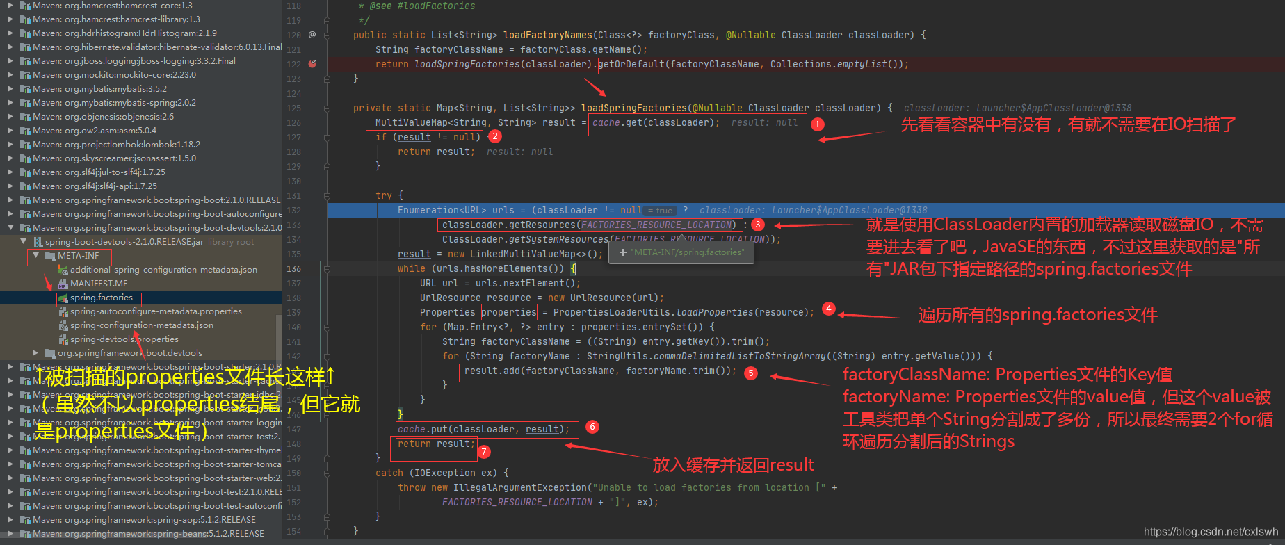Click Collections.emptyList() on line 122
Image resolution: width=1285 pixels, height=545 pixels.
834,64
